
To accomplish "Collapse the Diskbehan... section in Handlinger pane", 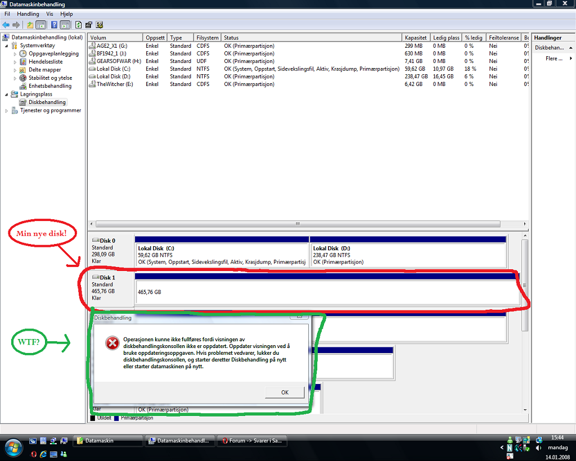I will [570, 48].
